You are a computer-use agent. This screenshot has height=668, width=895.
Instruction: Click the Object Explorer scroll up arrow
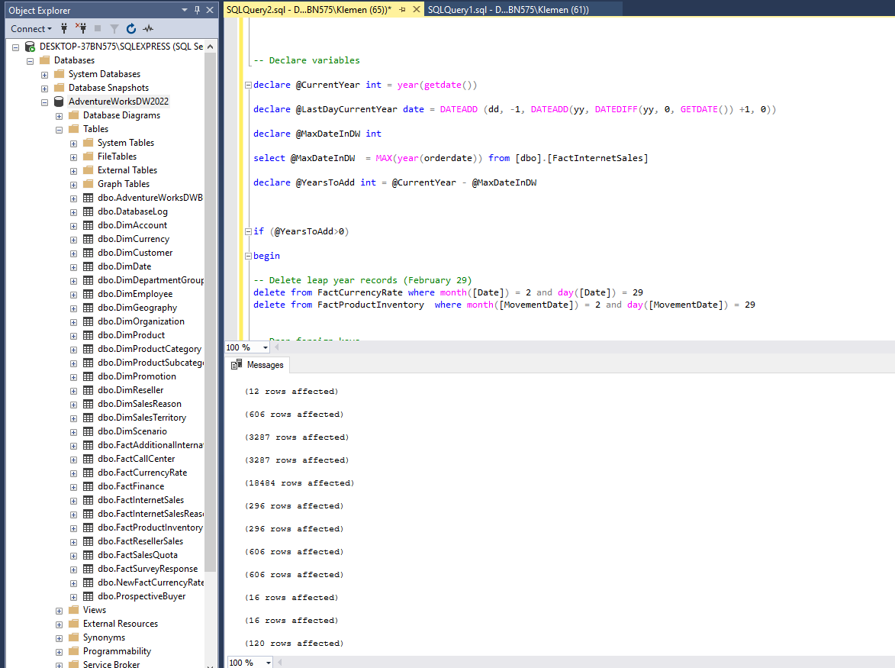[x=211, y=47]
